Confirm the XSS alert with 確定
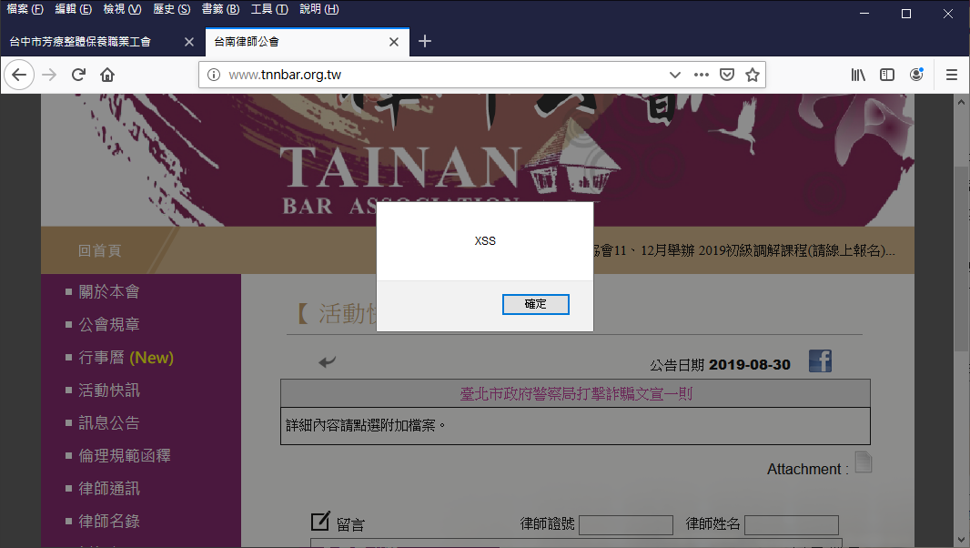Viewport: 970px width, 548px height. [x=536, y=304]
